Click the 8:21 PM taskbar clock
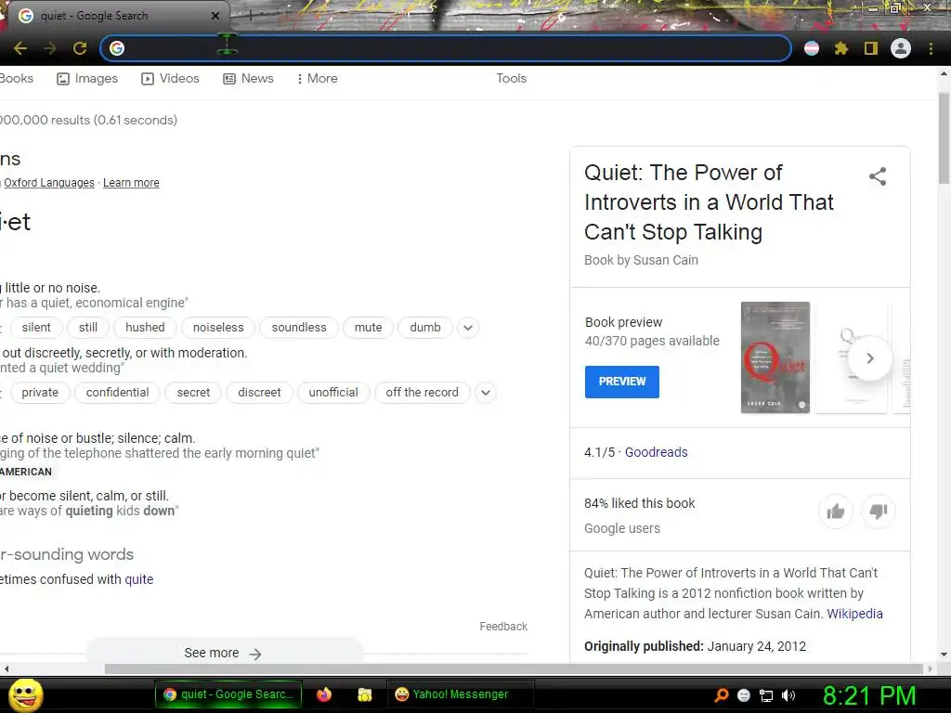This screenshot has height=713, width=951. (x=869, y=696)
